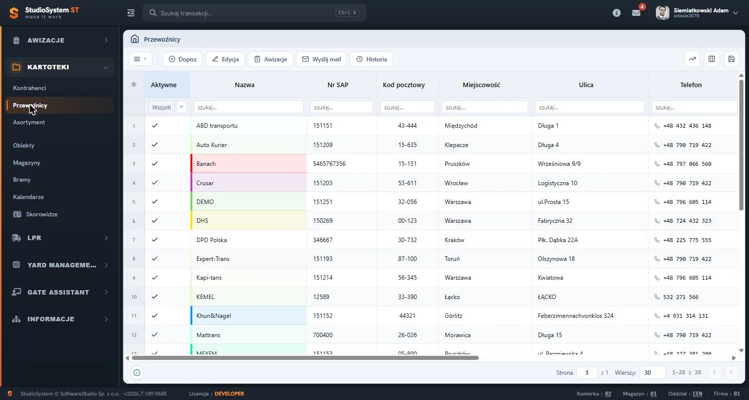Toggle active checkmark for Crusar row
This screenshot has height=400, width=749.
[155, 183]
